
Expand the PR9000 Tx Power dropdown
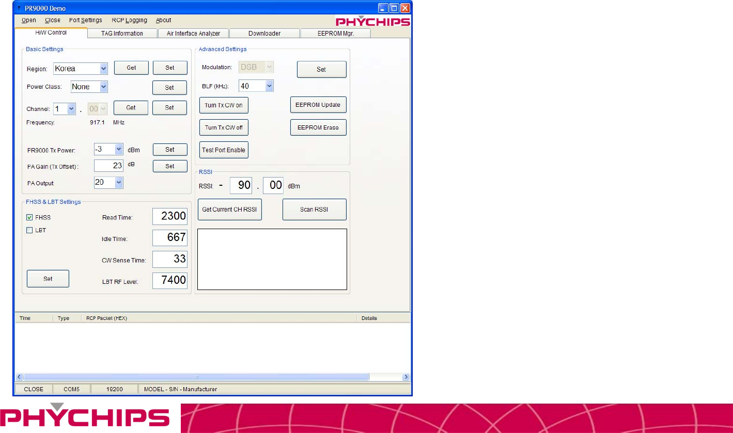[119, 149]
